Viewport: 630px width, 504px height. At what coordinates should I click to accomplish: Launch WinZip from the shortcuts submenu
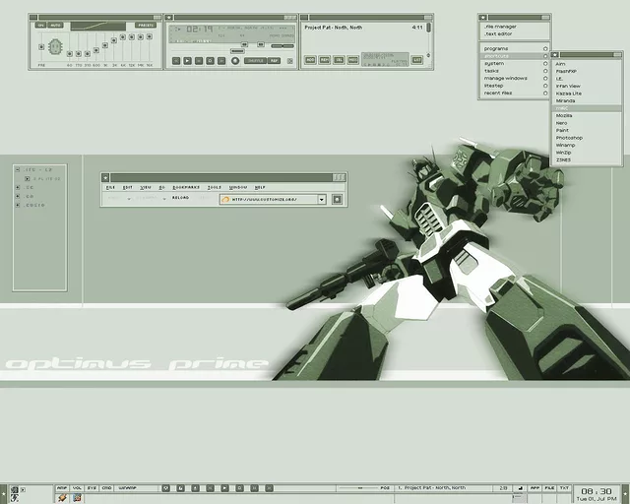[x=587, y=153]
